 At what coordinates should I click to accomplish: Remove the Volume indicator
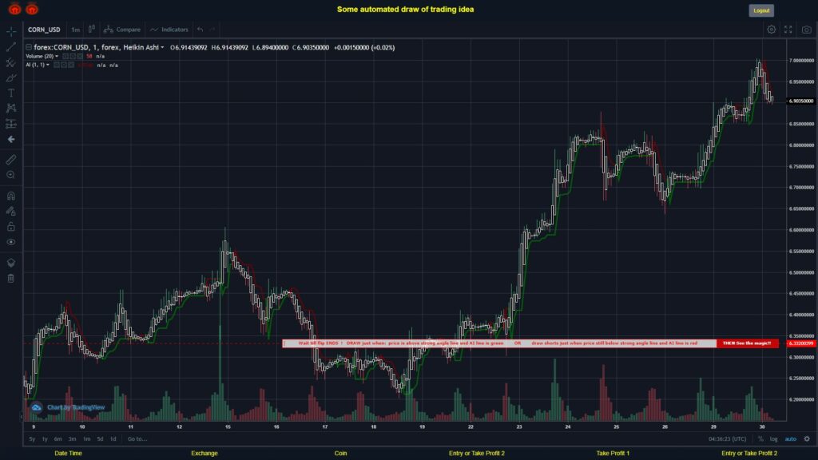pyautogui.click(x=80, y=57)
